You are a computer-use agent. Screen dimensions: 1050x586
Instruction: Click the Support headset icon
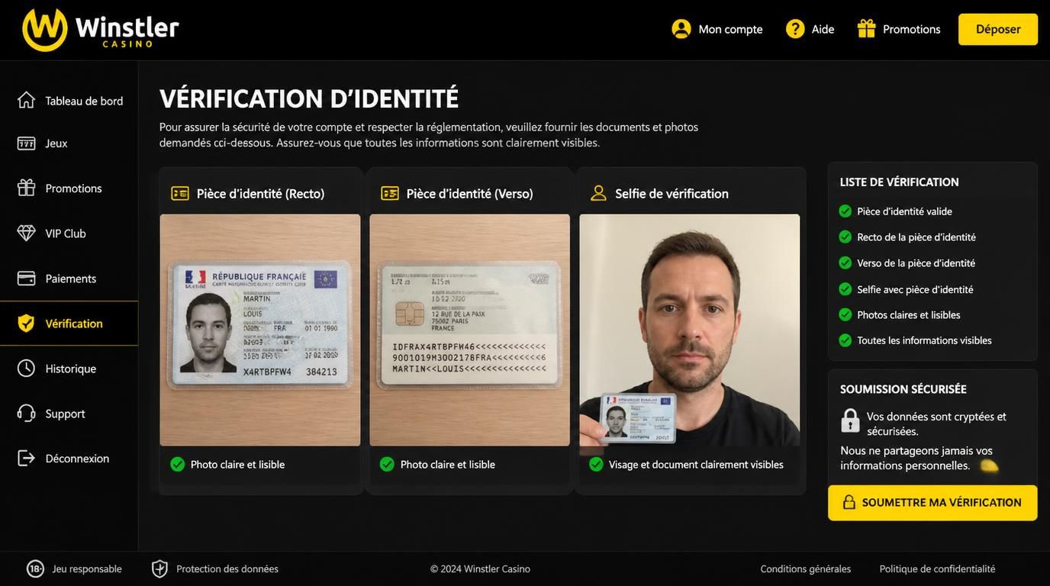click(x=27, y=414)
